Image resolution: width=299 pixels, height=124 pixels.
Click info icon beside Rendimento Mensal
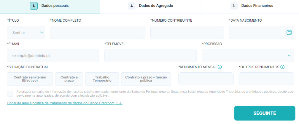pos(220,67)
